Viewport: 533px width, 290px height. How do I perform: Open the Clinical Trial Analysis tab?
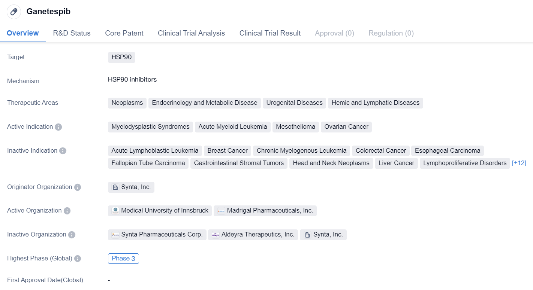[191, 33]
